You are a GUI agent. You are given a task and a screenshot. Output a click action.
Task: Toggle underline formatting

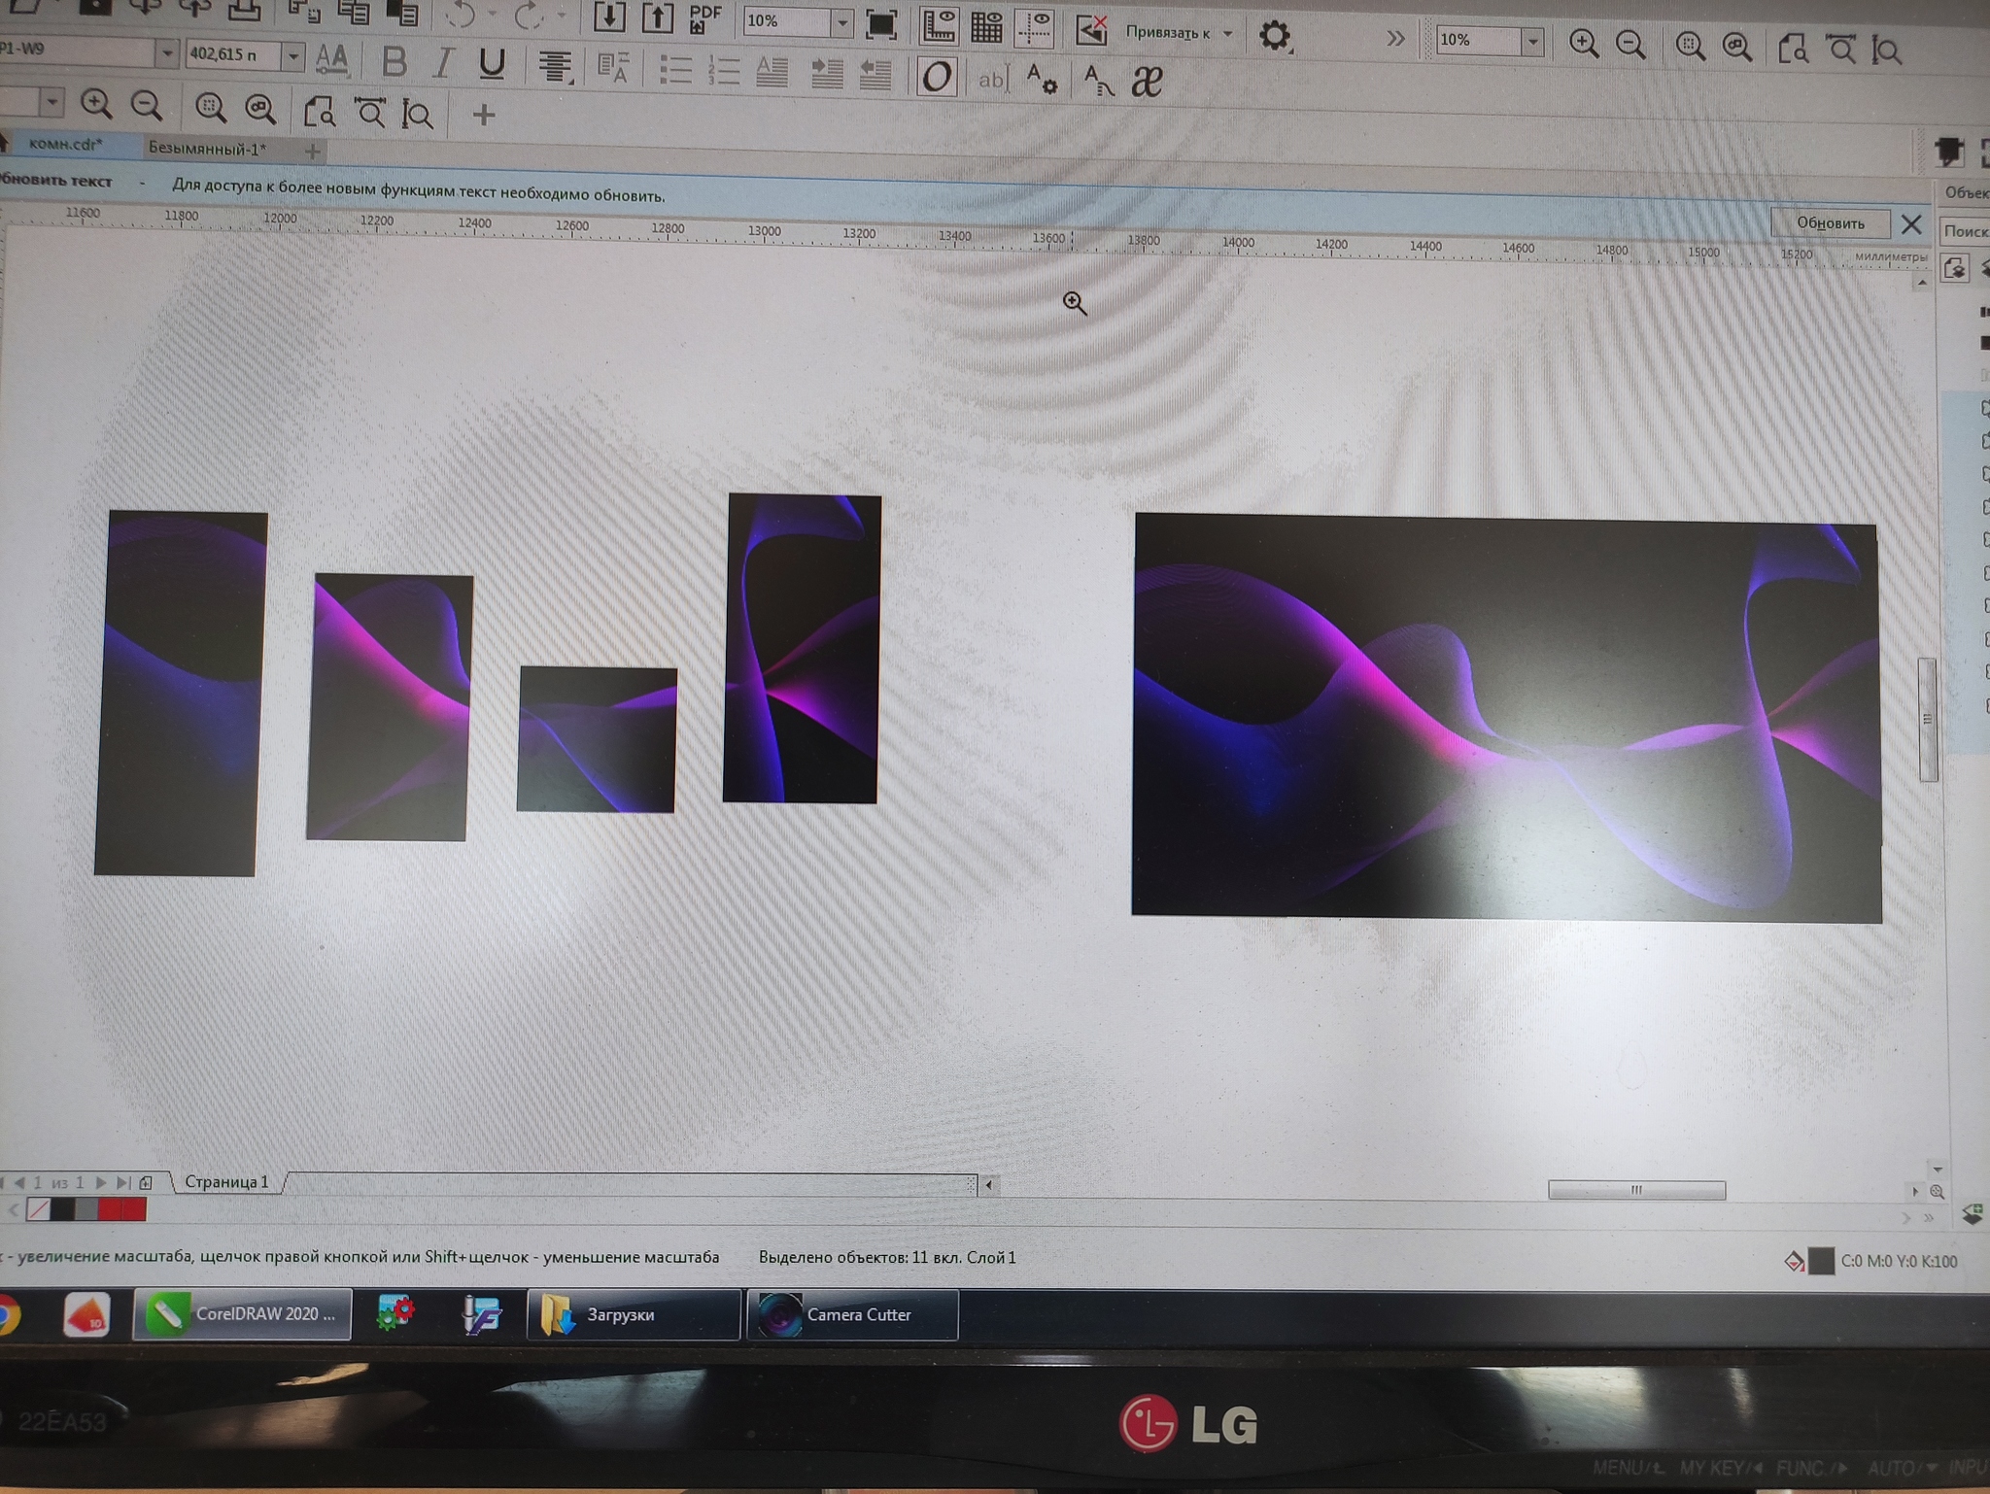[x=492, y=64]
